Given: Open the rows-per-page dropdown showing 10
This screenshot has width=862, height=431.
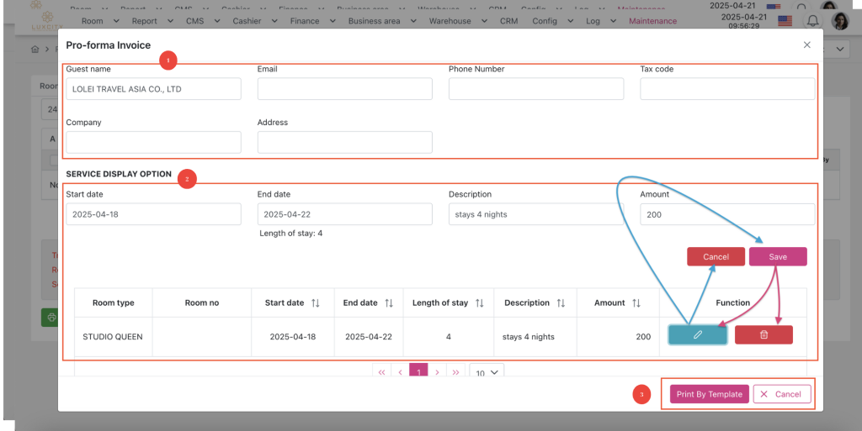Looking at the screenshot, I should (486, 371).
